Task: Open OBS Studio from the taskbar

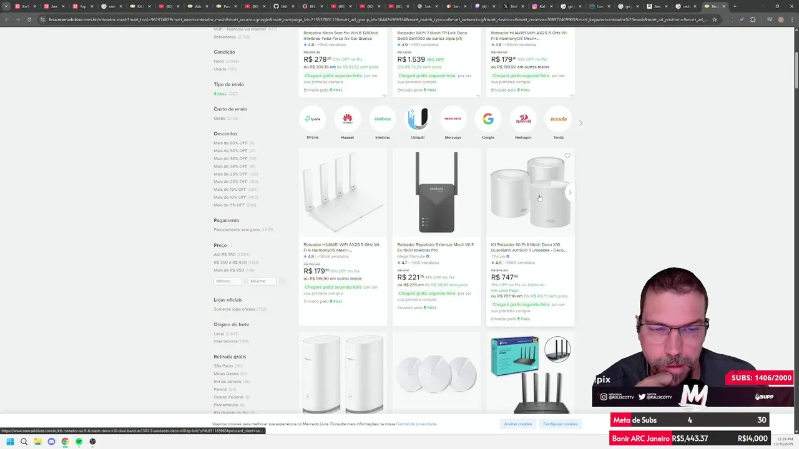Action: tap(92, 442)
